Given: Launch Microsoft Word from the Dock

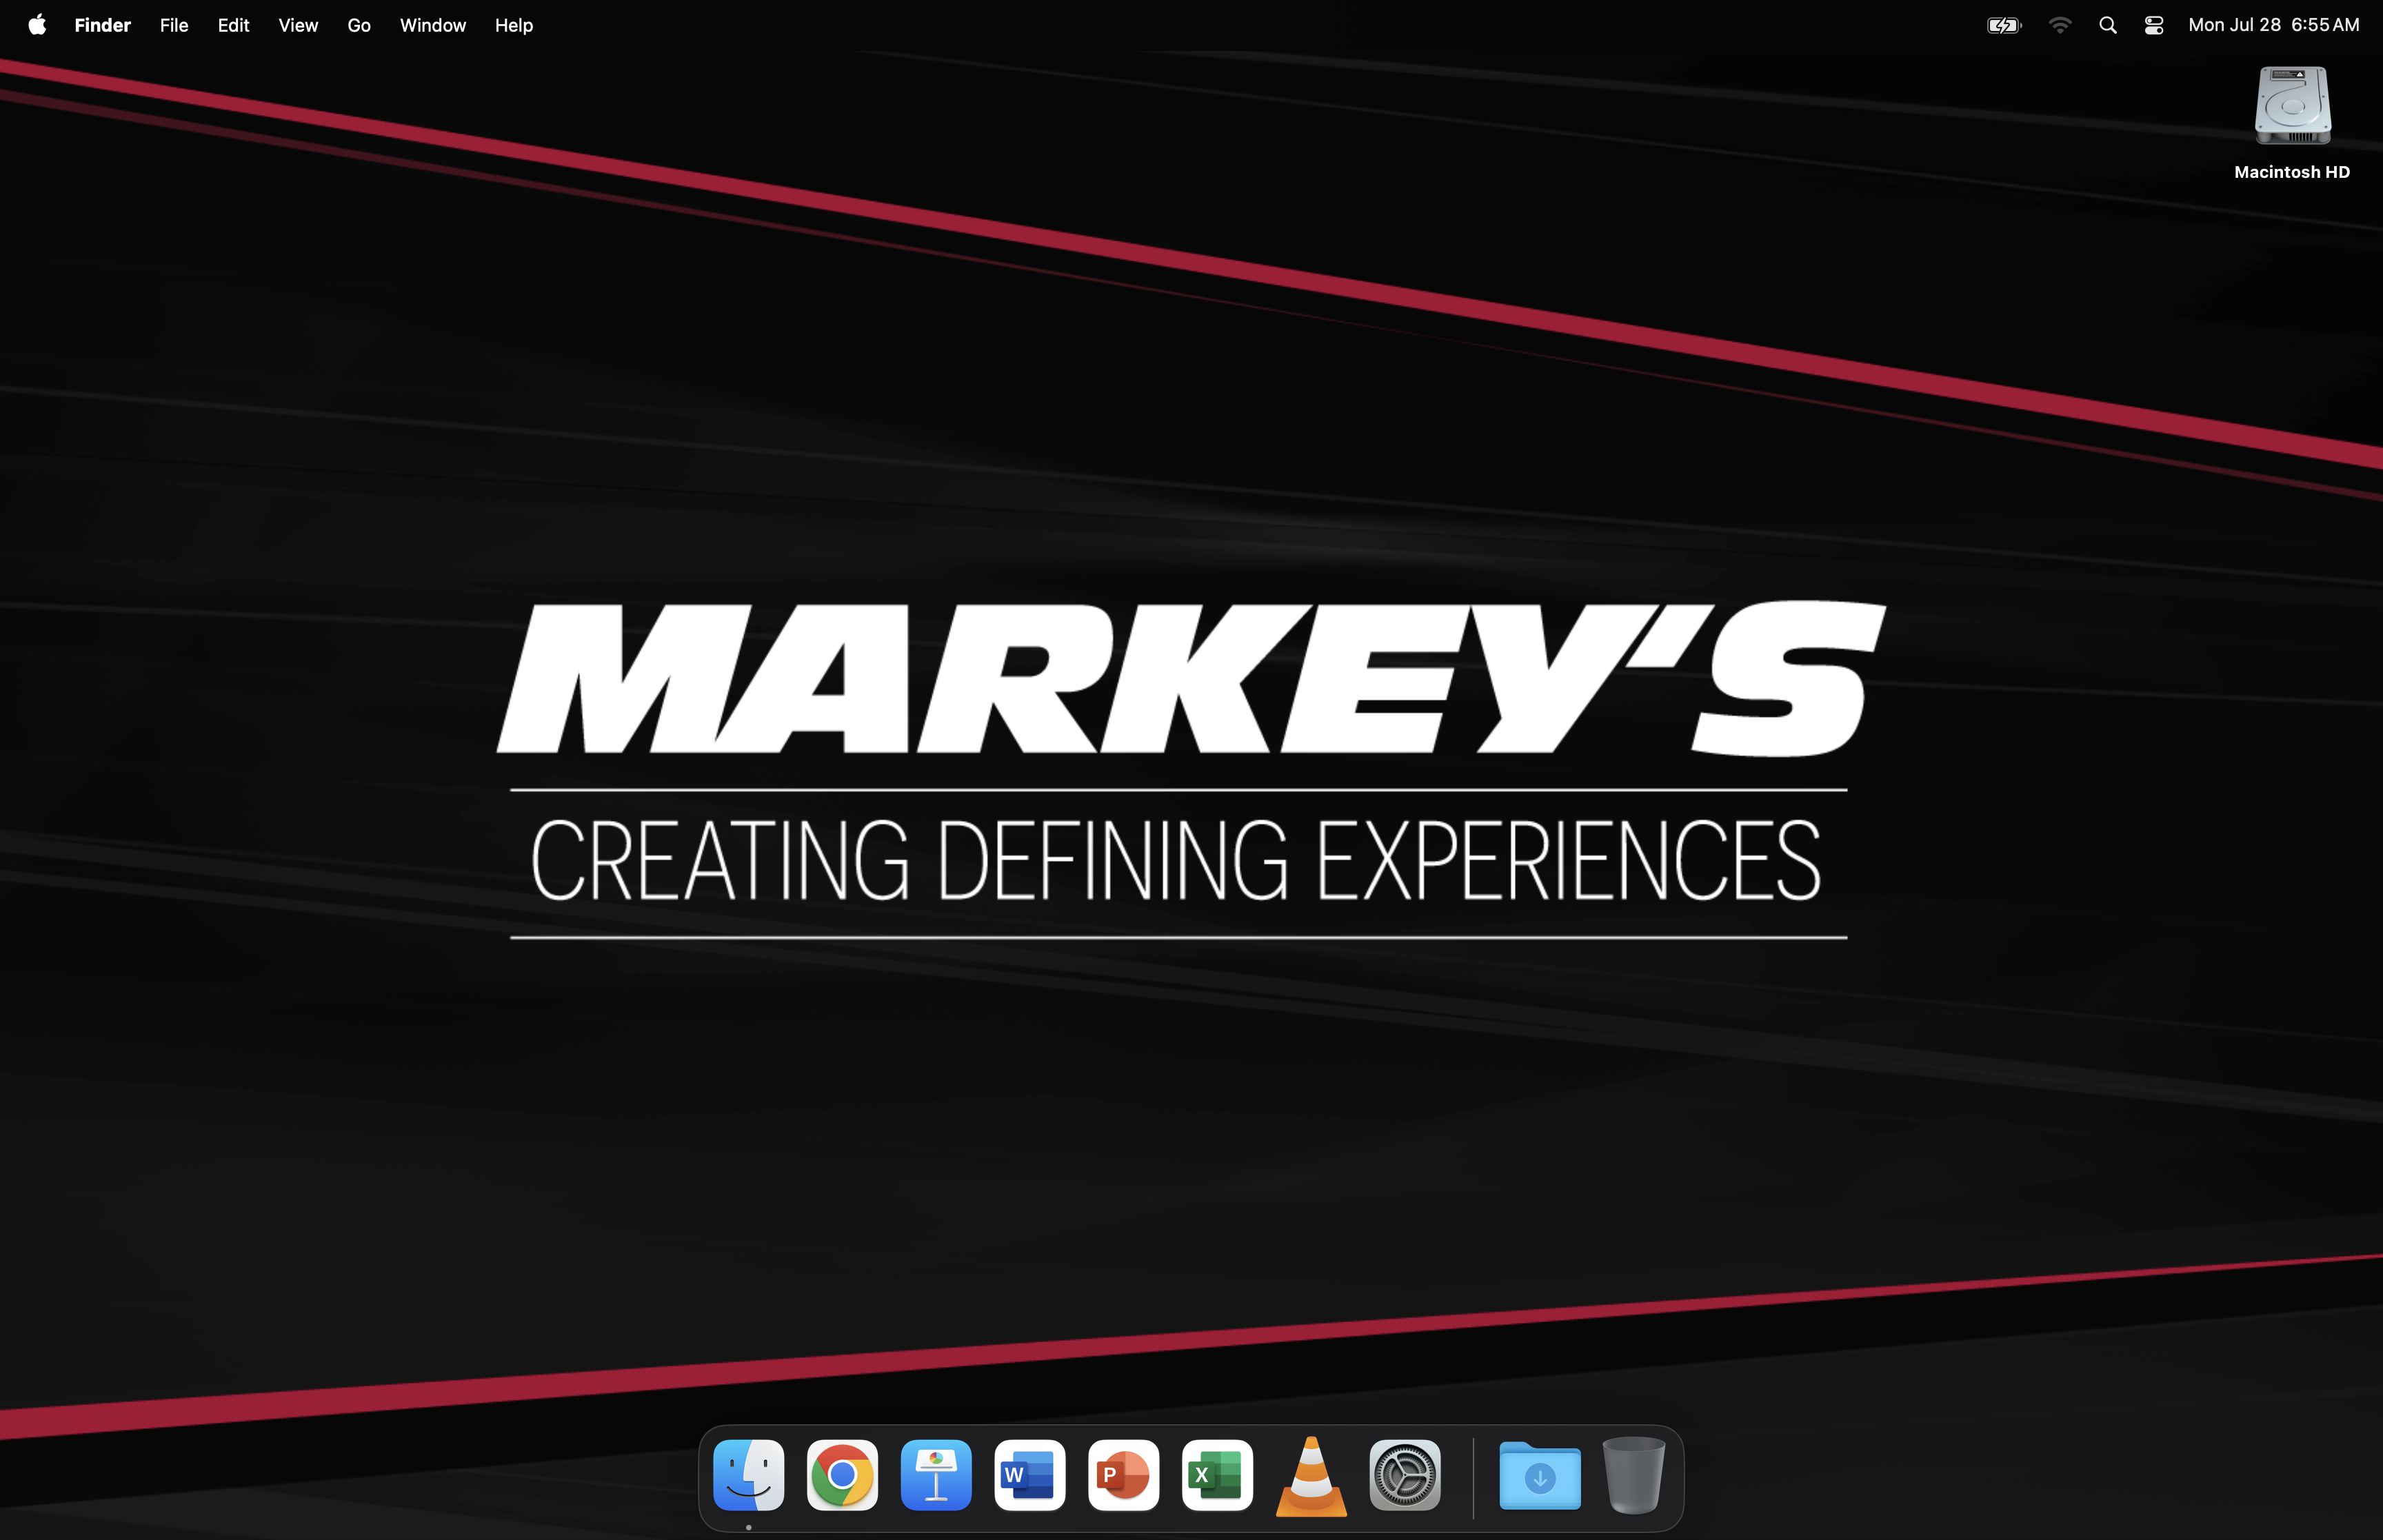Looking at the screenshot, I should pos(1030,1475).
